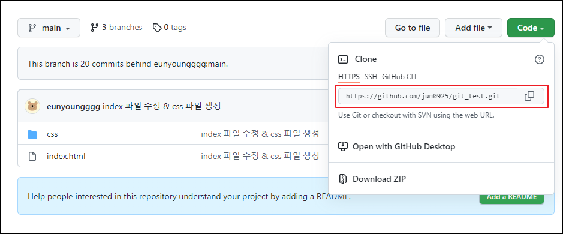Open the eunyoungggg username link
The width and height of the screenshot is (563, 234).
(x=73, y=106)
